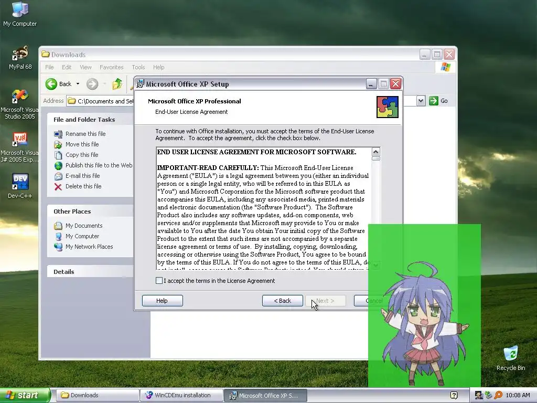This screenshot has width=537, height=403.
Task: Open My Computer desktop icon
Action: tap(20, 14)
